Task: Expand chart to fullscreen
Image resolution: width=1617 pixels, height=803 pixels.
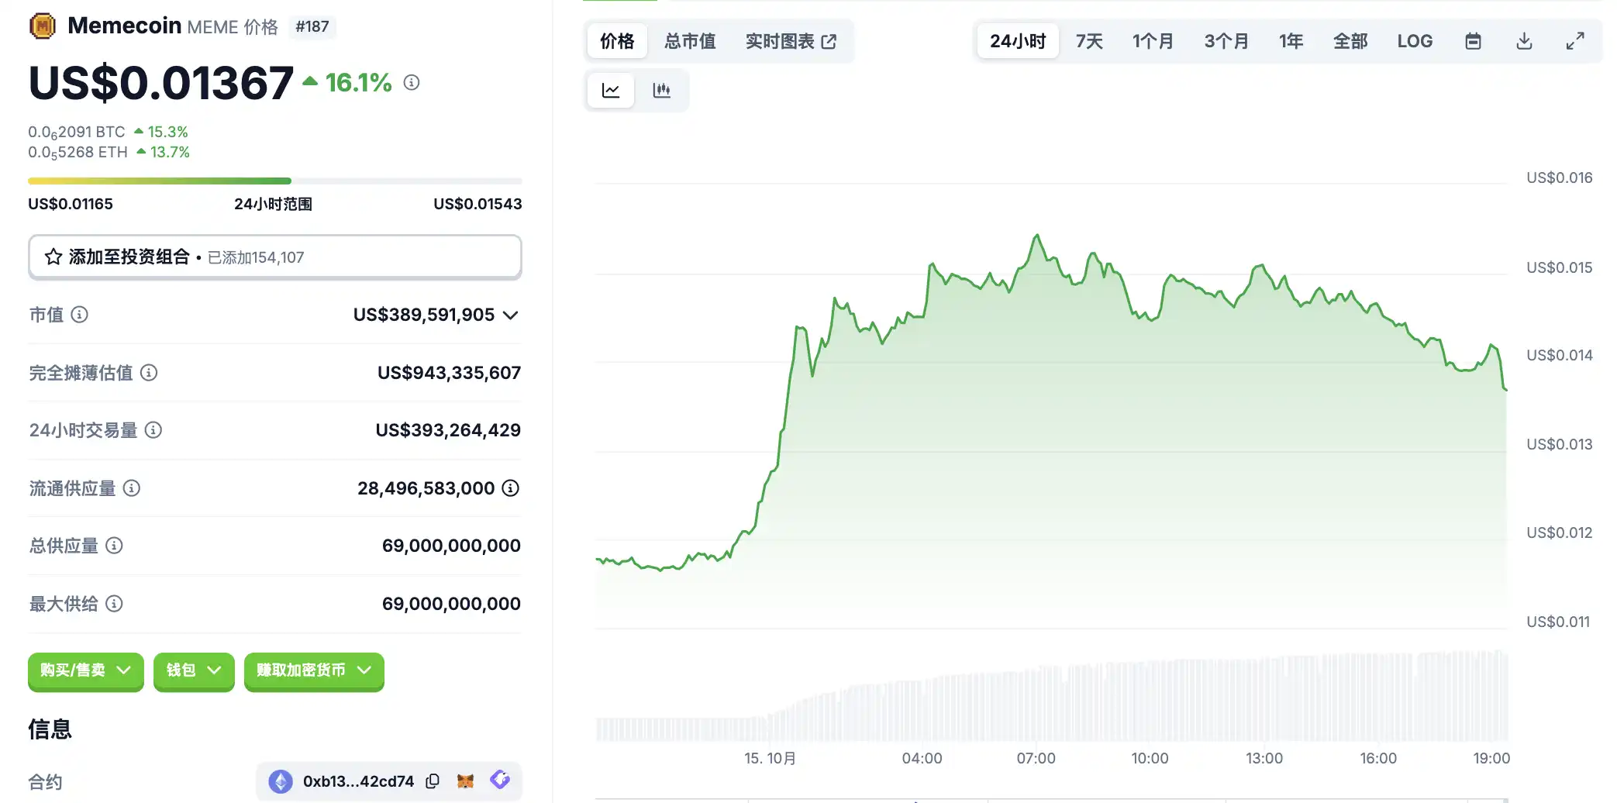Action: click(x=1574, y=41)
